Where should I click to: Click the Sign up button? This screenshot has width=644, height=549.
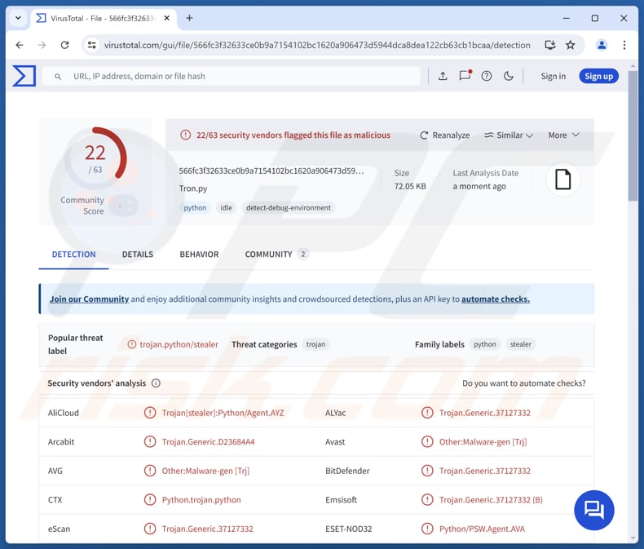click(598, 76)
